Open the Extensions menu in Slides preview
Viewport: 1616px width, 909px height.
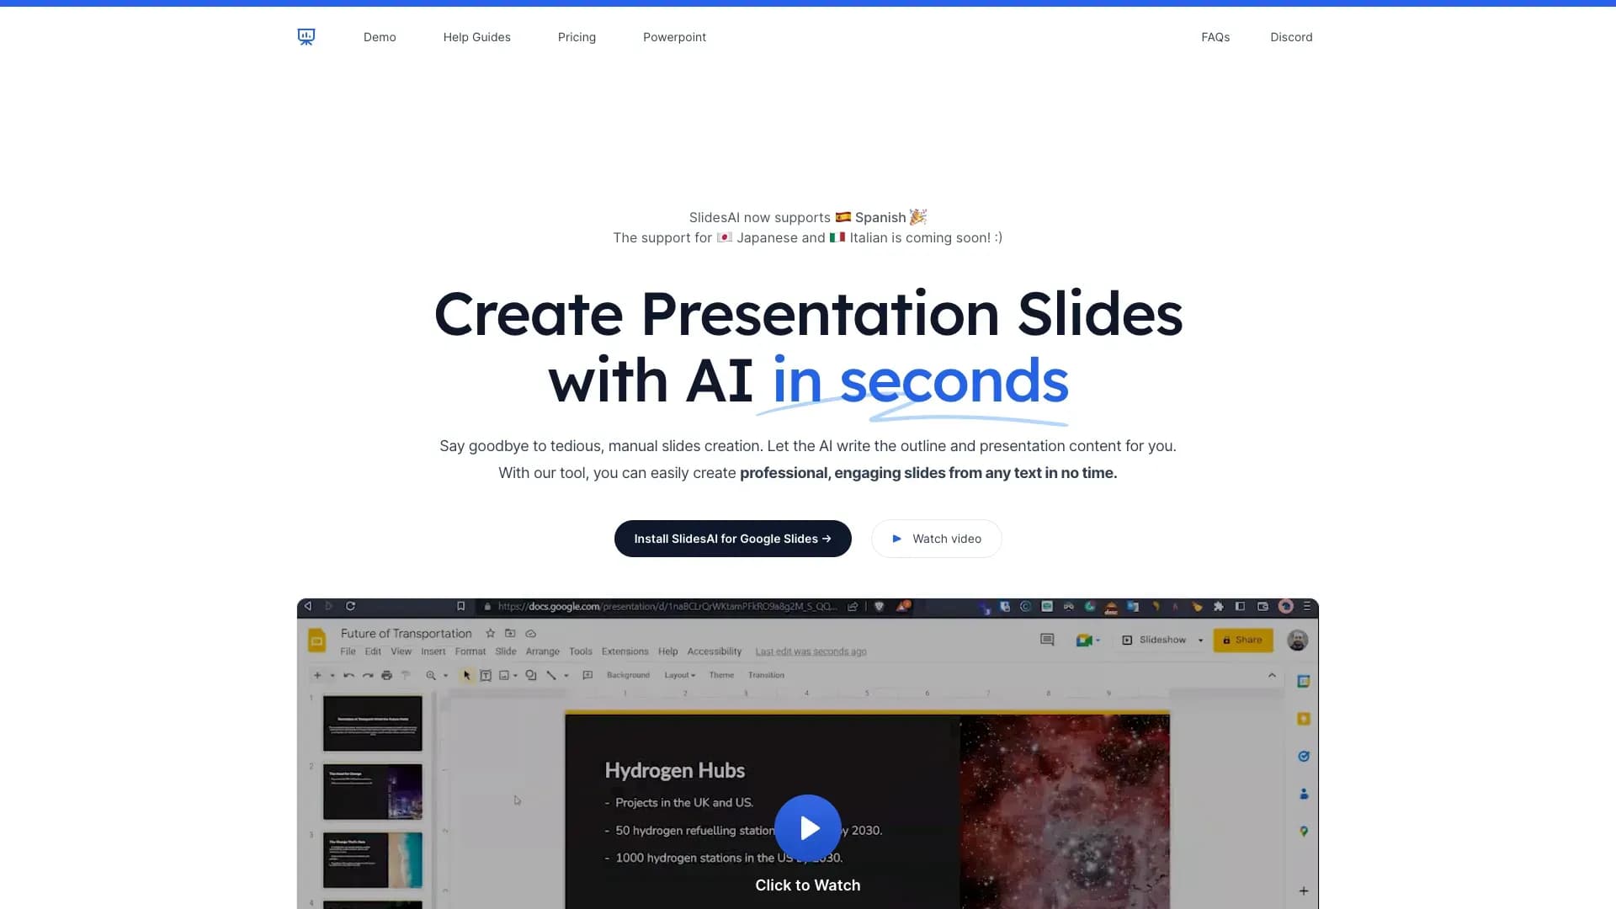tap(625, 651)
